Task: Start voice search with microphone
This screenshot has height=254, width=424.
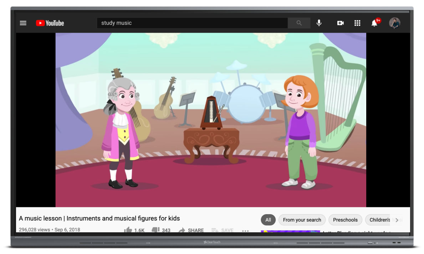Action: tap(319, 23)
